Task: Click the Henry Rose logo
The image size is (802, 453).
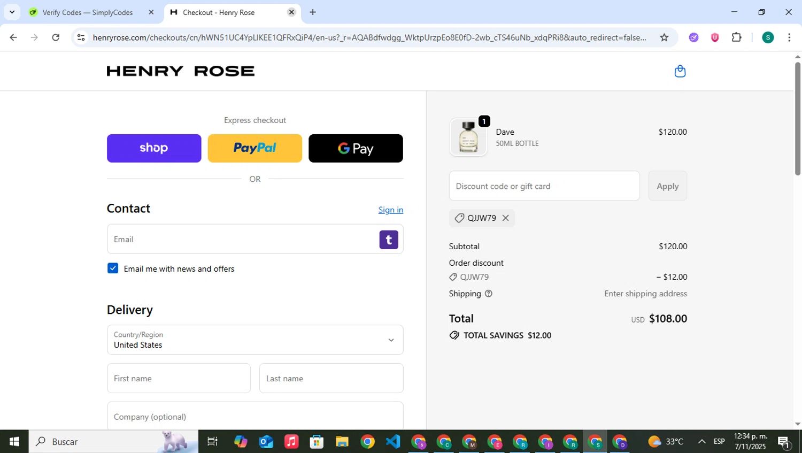Action: [x=181, y=71]
